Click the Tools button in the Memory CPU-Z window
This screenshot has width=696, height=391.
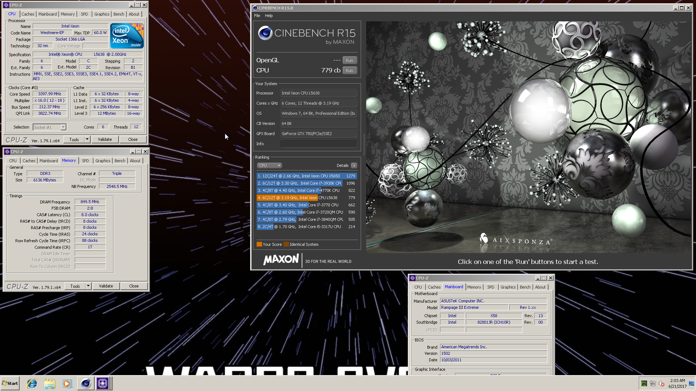coord(75,286)
